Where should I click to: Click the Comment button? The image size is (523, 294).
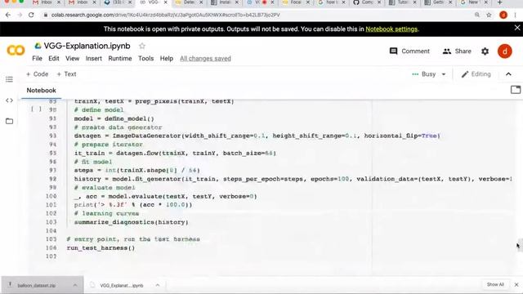pos(409,51)
